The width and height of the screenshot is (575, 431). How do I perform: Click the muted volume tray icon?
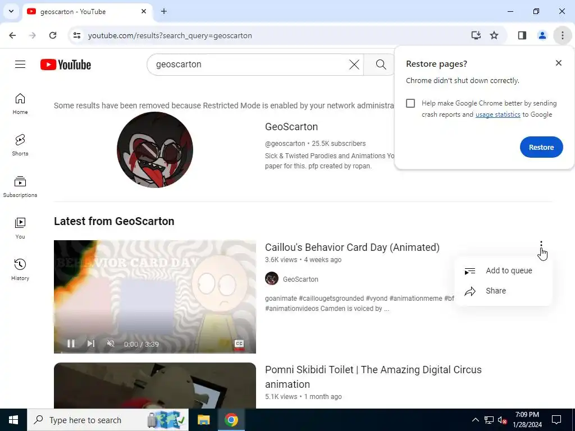502,420
